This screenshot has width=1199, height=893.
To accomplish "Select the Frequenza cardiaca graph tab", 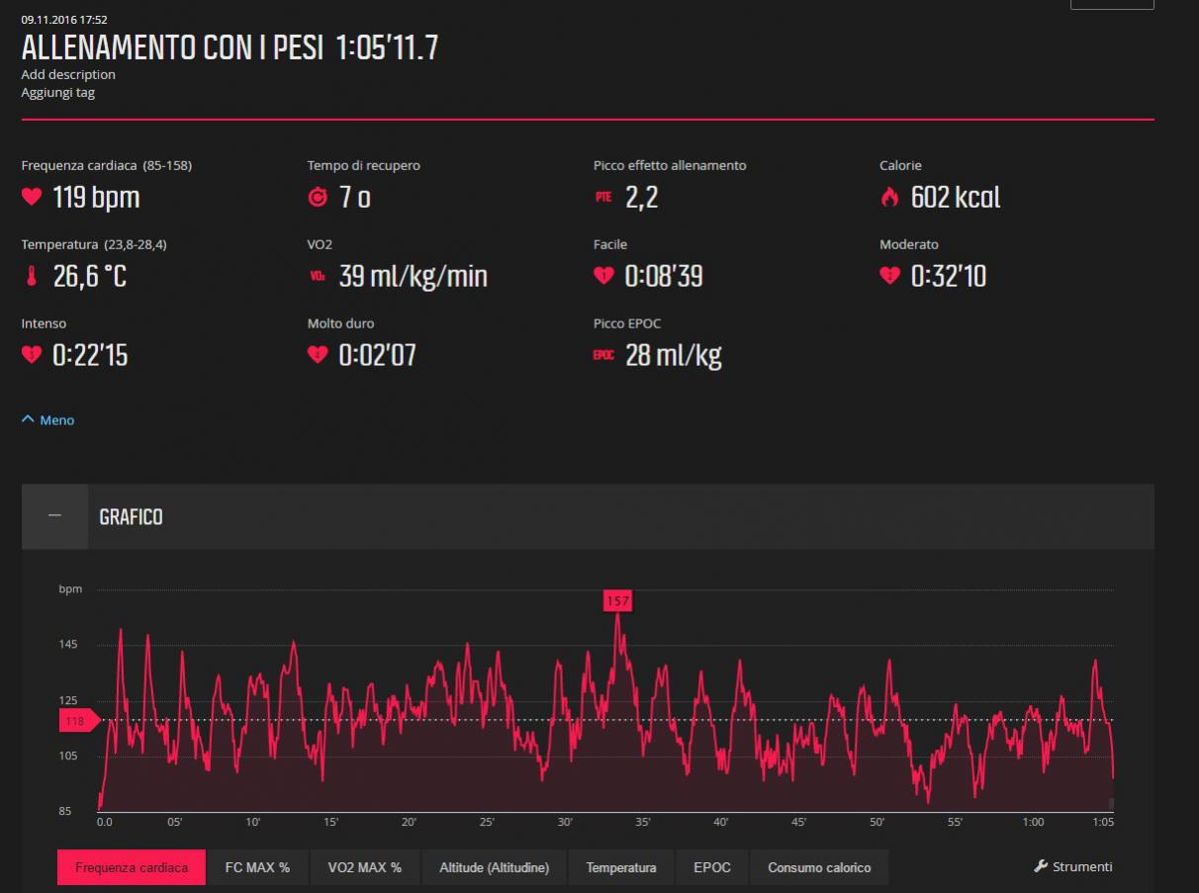I will click(x=132, y=867).
